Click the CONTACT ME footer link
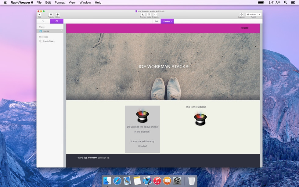 103,158
